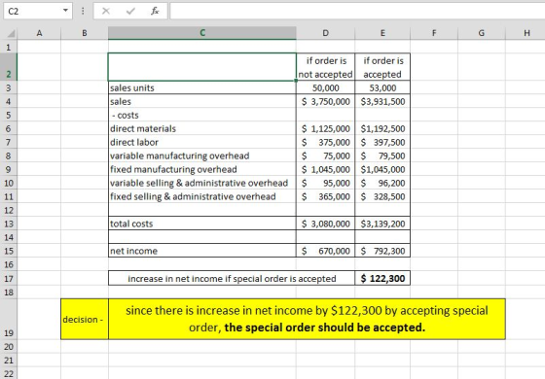This screenshot has width=545, height=379.
Task: Select column H header
Action: [x=527, y=33]
